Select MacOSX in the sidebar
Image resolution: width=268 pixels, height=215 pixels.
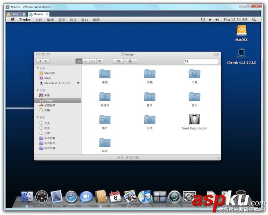tap(58, 73)
